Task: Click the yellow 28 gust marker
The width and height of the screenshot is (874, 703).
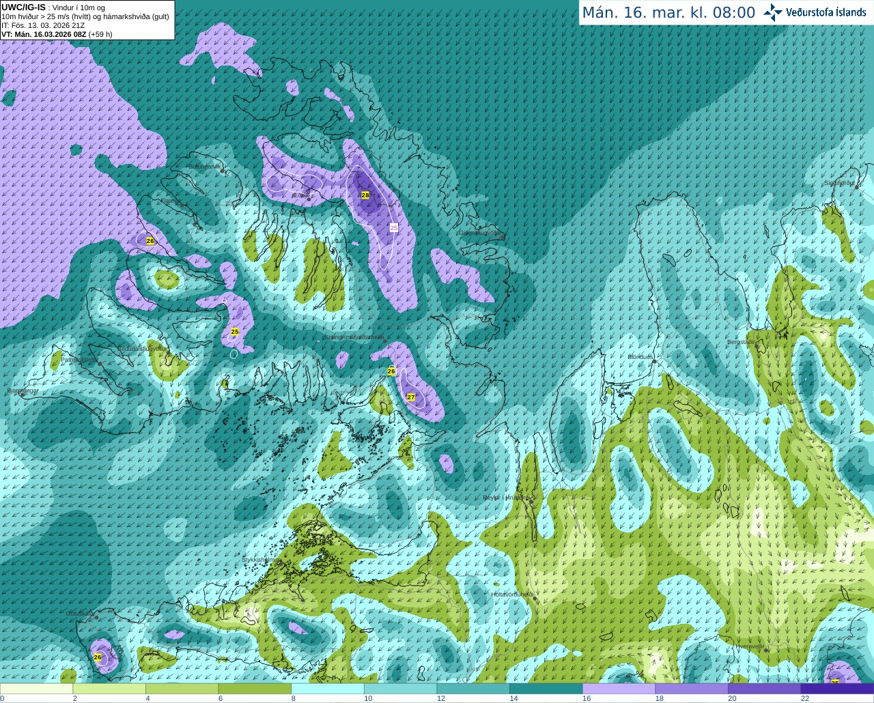Action: [x=365, y=195]
